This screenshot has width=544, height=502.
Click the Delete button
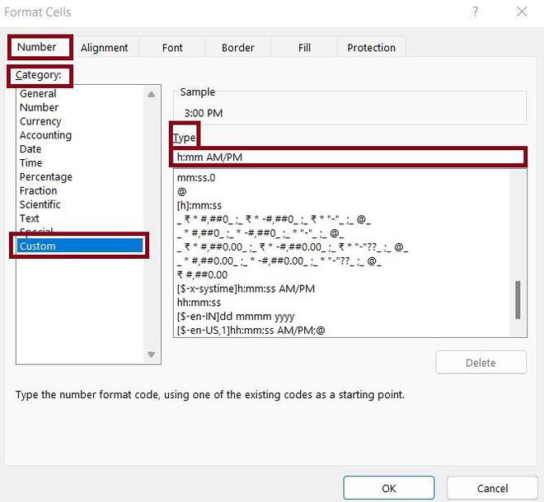(x=481, y=363)
